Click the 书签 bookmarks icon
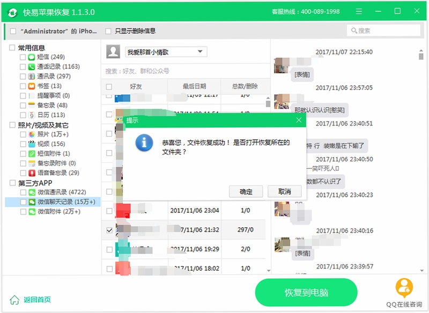 (32, 86)
